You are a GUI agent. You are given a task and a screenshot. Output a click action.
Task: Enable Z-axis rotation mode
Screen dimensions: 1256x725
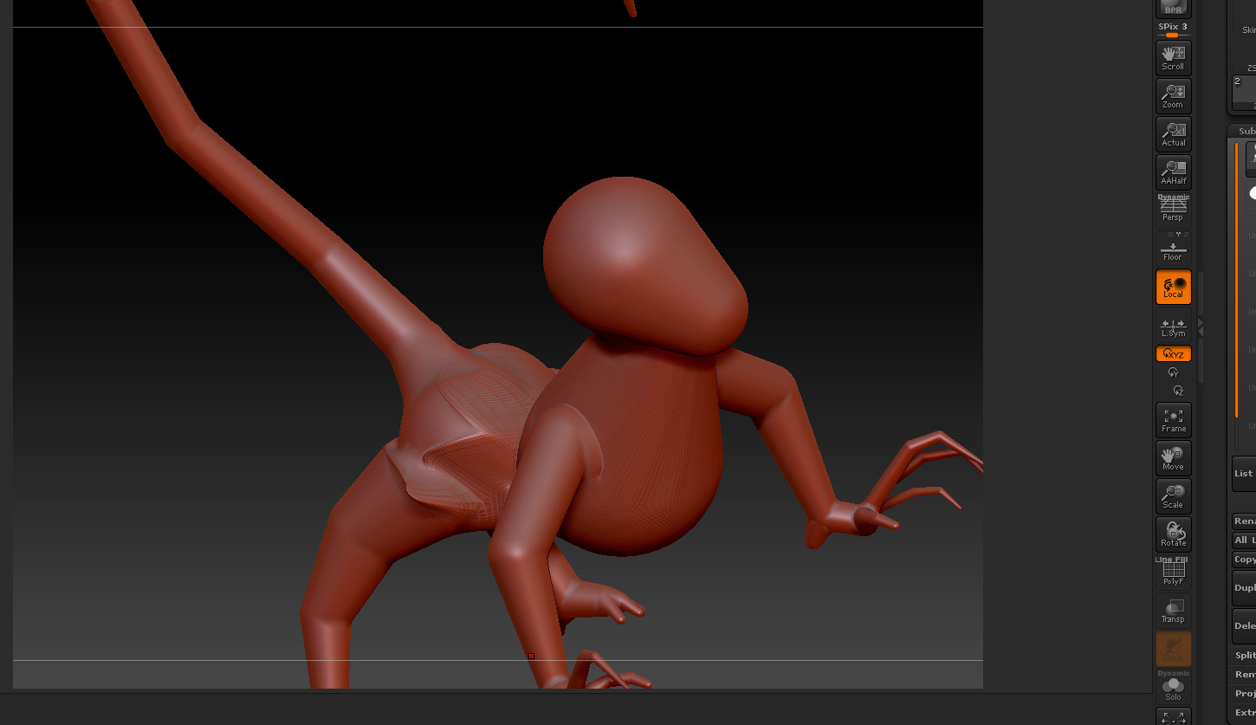click(x=1178, y=391)
